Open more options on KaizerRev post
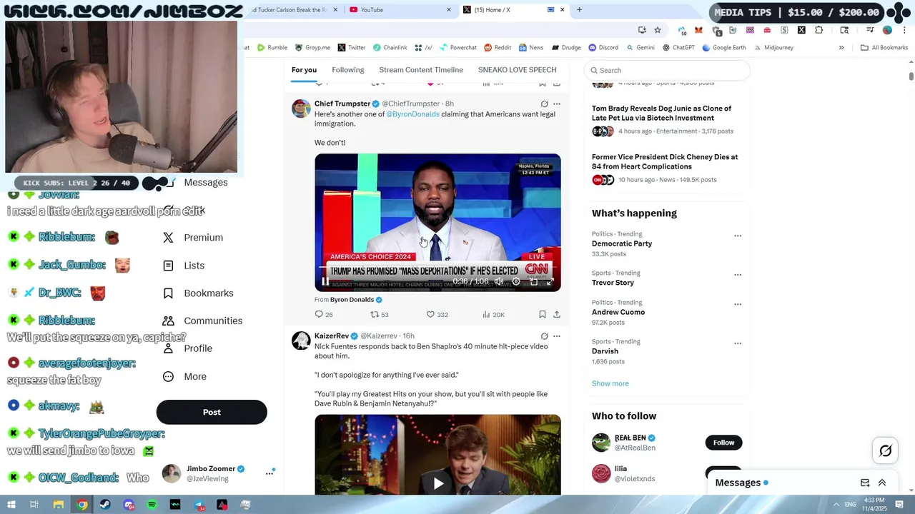The image size is (915, 514). coord(557,336)
